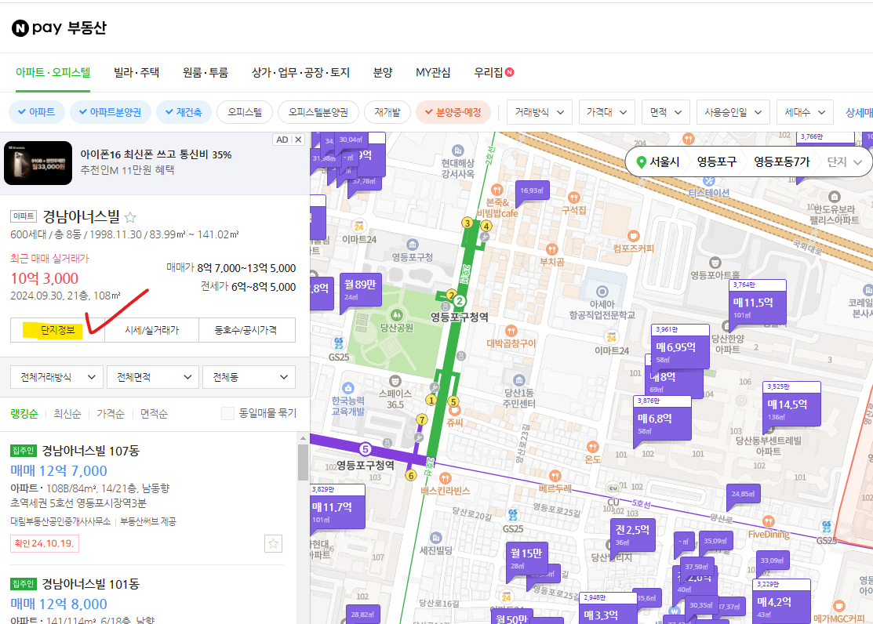The height and width of the screenshot is (624, 873).
Task: Expand the 전체동 dropdown
Action: click(x=249, y=377)
